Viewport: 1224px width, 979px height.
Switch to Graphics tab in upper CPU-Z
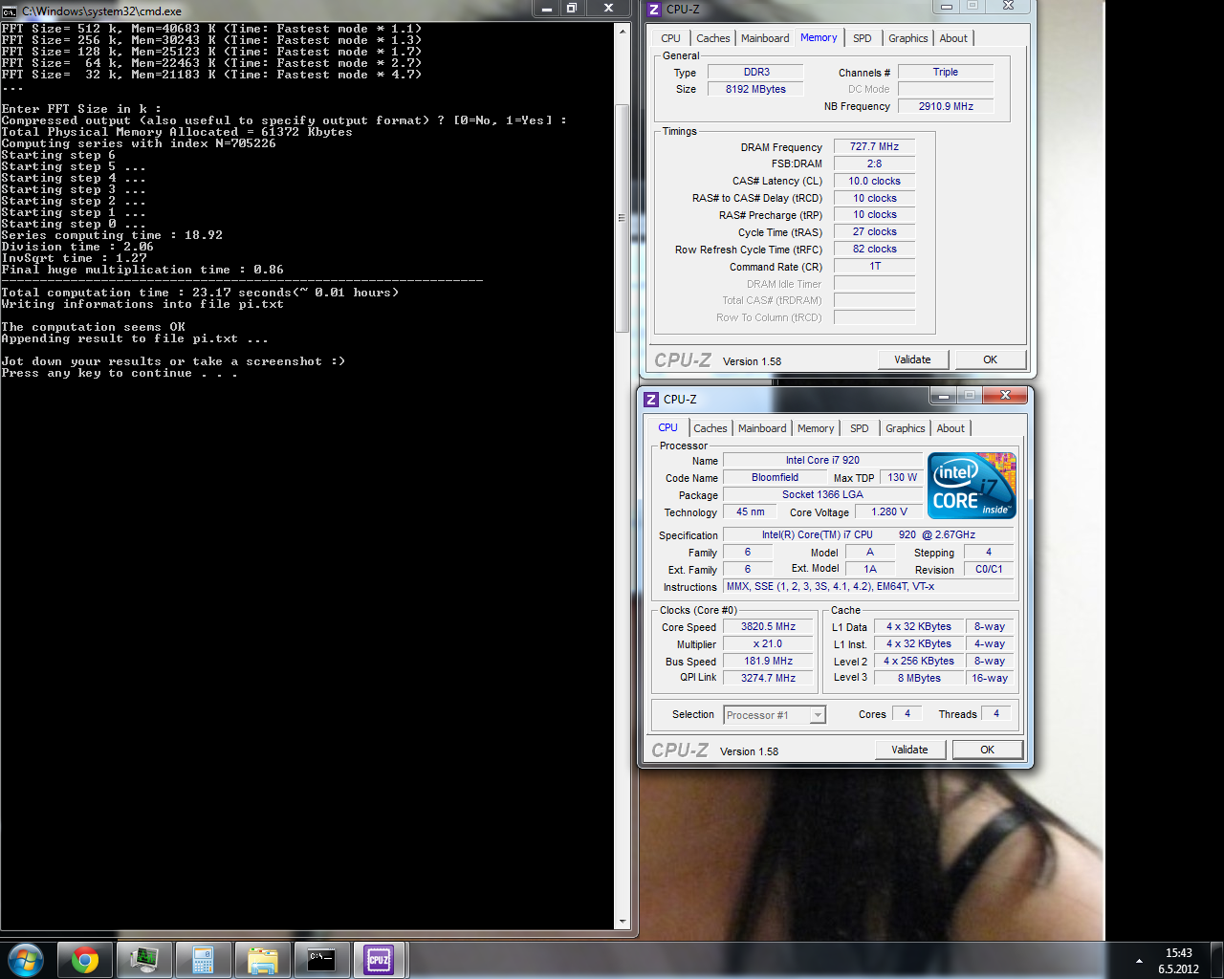coord(907,38)
